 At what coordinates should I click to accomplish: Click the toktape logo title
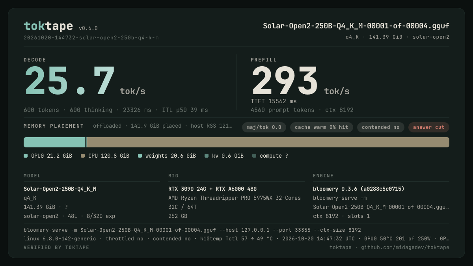(48, 26)
